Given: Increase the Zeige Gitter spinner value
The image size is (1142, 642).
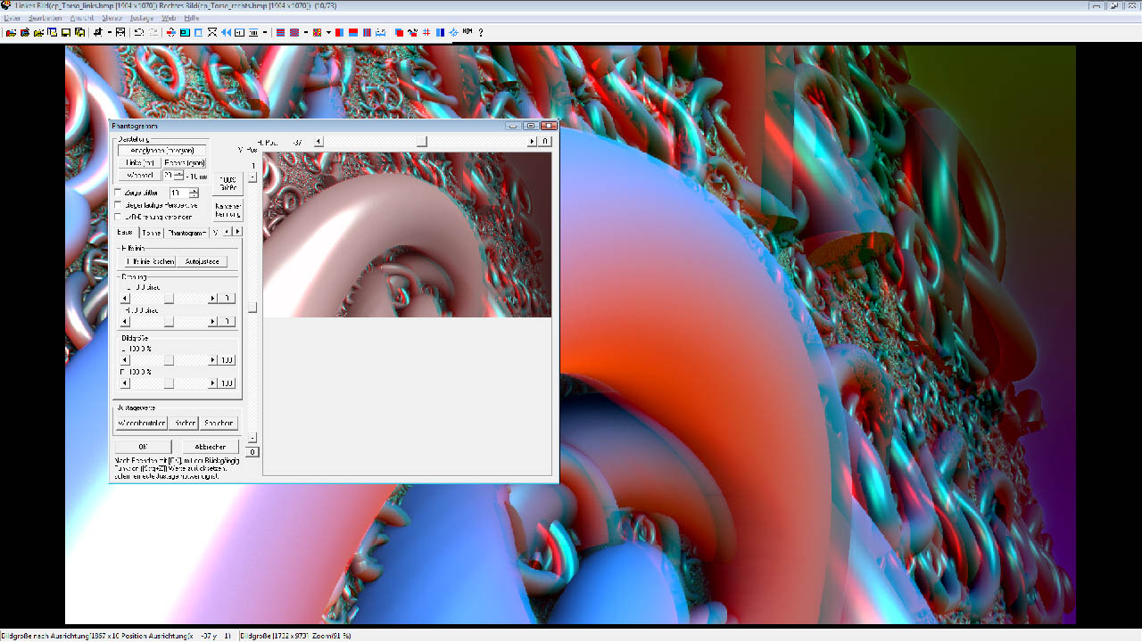Looking at the screenshot, I should 194,190.
